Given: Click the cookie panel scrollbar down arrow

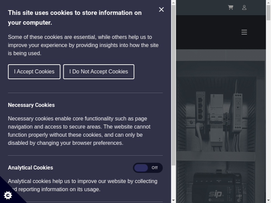Looking at the screenshot, I should (173, 200).
